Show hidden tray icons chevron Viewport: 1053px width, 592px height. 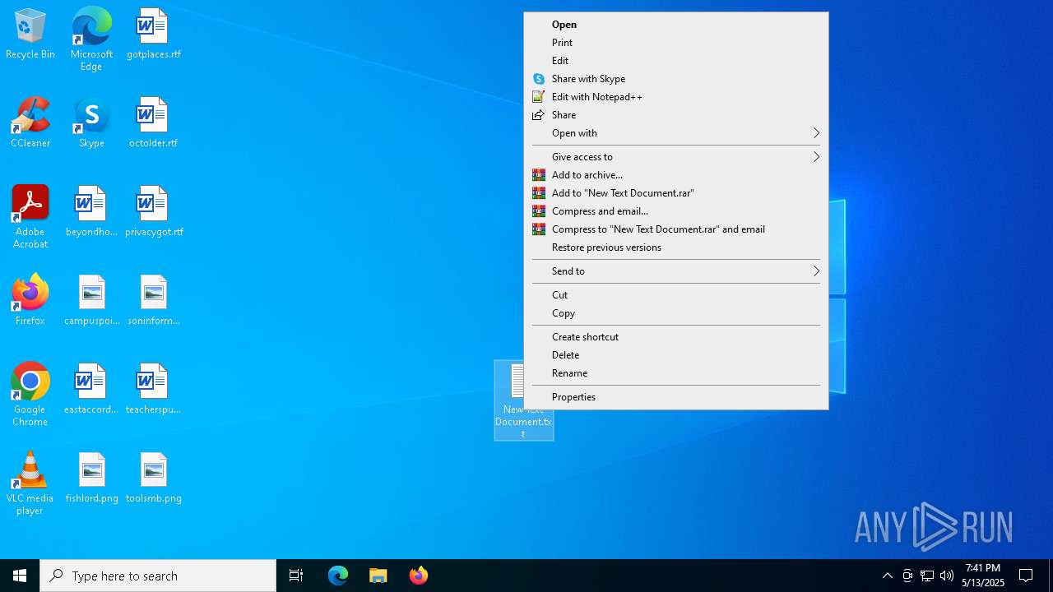tap(887, 576)
